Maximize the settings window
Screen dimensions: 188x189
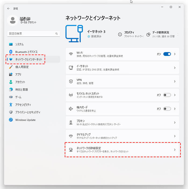[x=171, y=7]
